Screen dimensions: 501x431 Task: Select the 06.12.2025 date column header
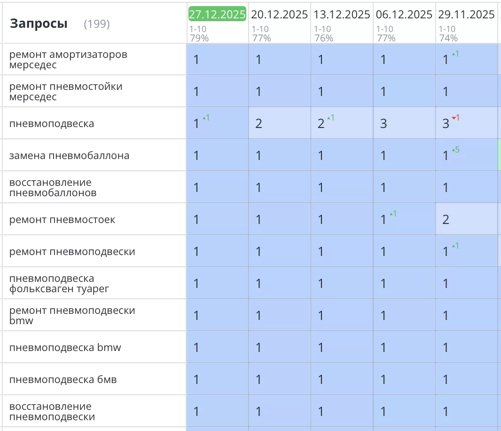point(404,15)
